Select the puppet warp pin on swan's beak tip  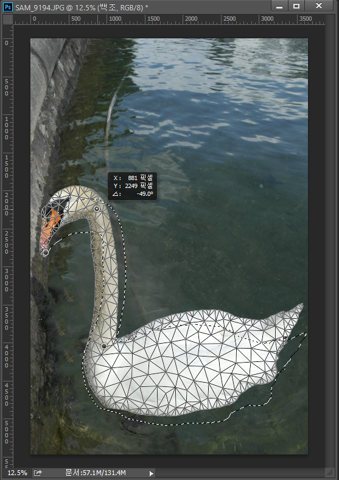pyautogui.click(x=45, y=252)
